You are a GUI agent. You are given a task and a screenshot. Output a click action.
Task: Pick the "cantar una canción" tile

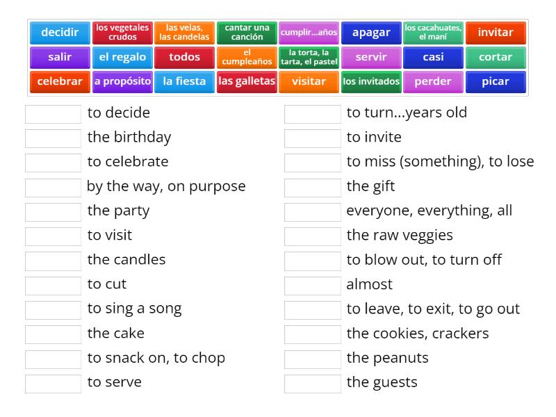click(247, 32)
